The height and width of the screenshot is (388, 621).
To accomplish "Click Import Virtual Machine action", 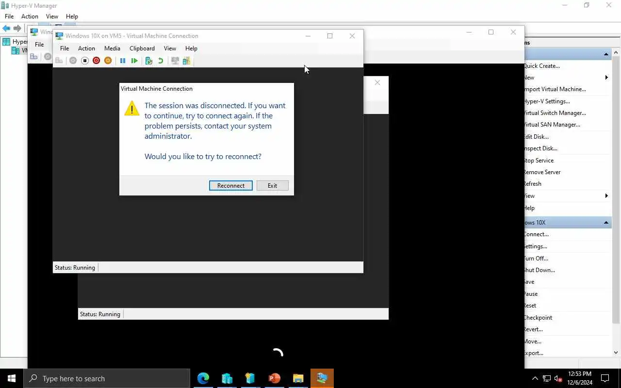I will click(555, 89).
